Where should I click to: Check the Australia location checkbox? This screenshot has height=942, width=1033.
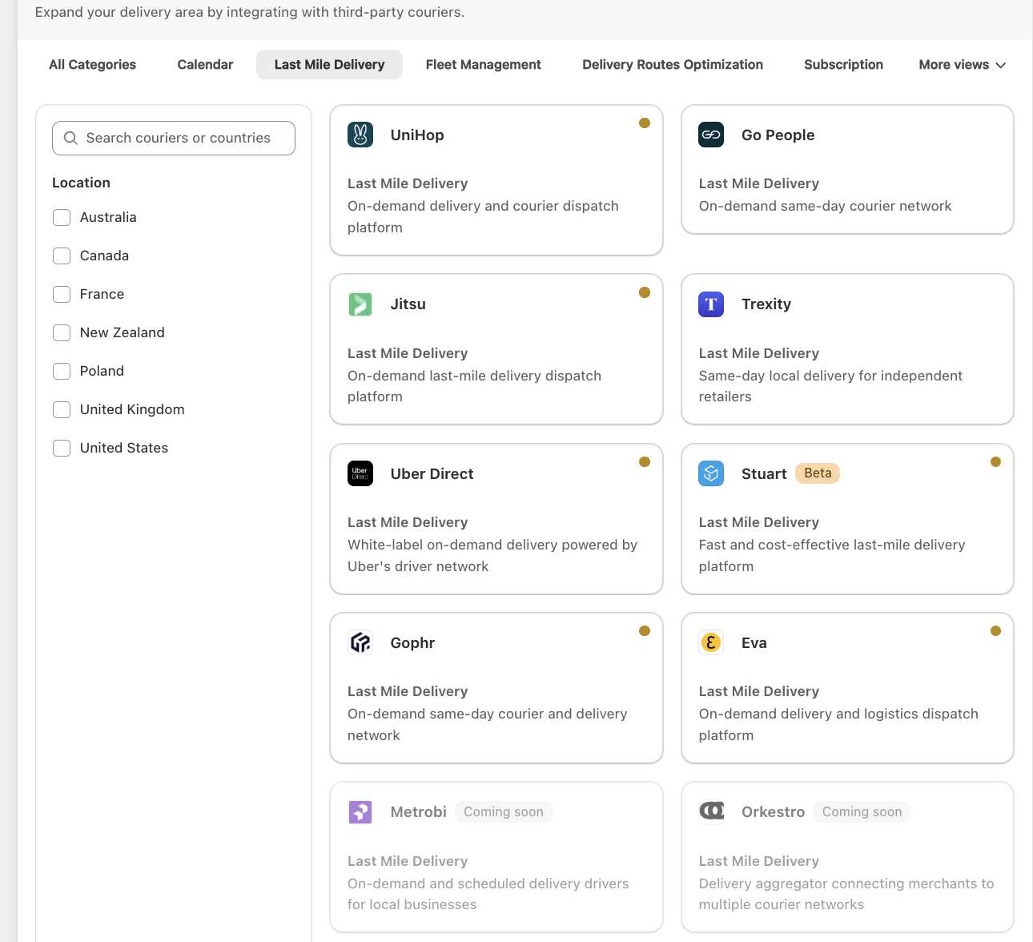[62, 217]
